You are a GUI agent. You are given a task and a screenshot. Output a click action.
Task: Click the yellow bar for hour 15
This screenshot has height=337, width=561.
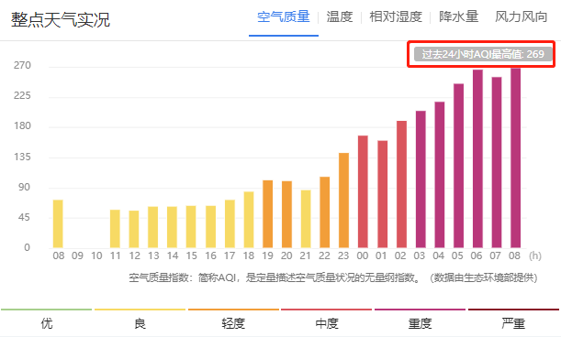pyautogui.click(x=191, y=227)
